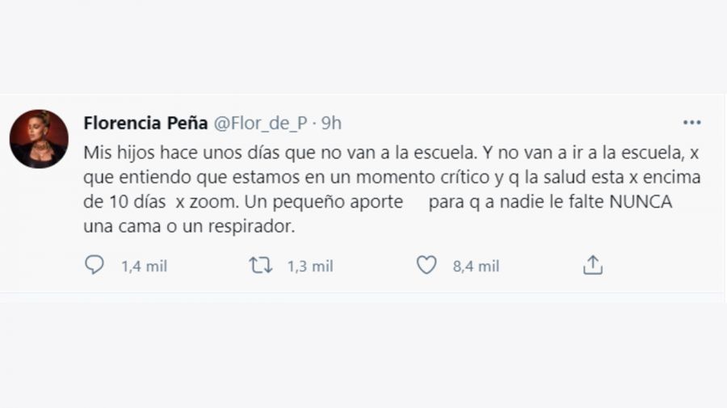
Task: Click the reply speech bubble icon
Action: [x=95, y=265]
